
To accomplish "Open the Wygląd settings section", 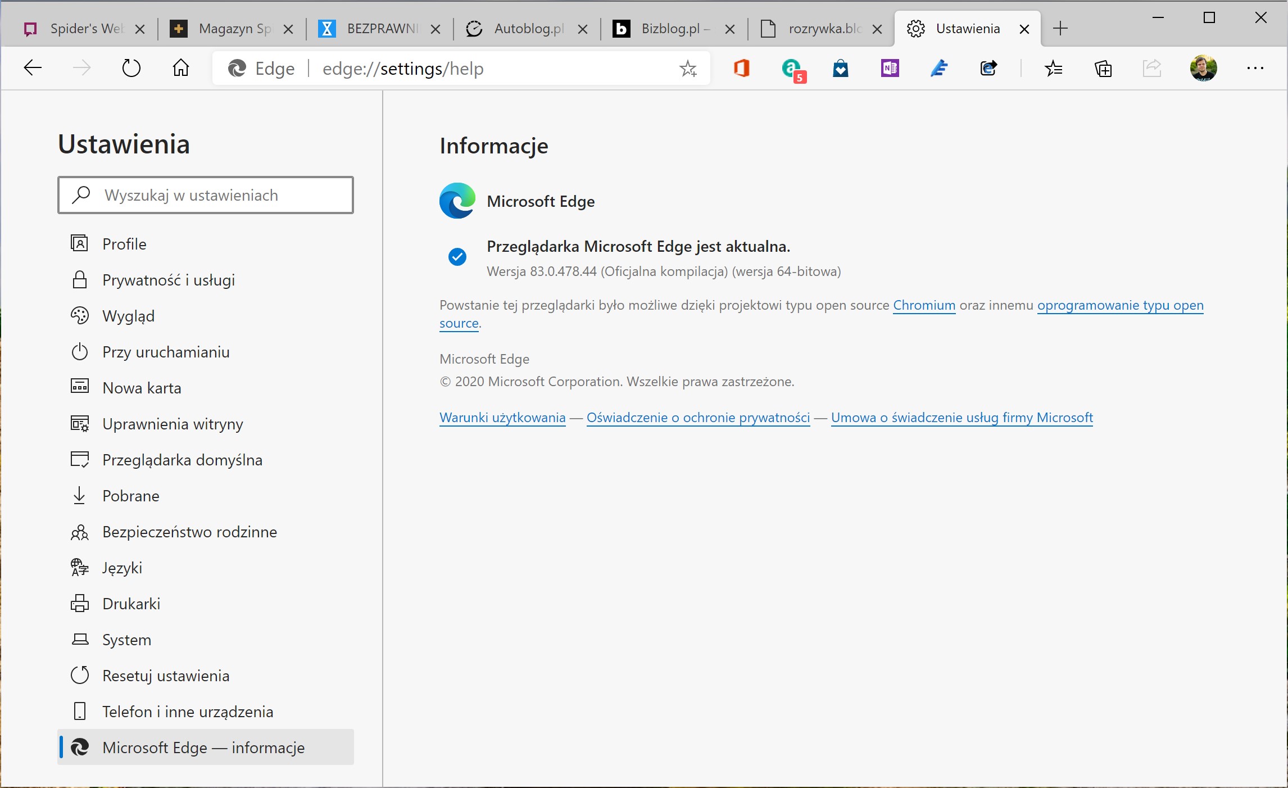I will click(x=206, y=316).
